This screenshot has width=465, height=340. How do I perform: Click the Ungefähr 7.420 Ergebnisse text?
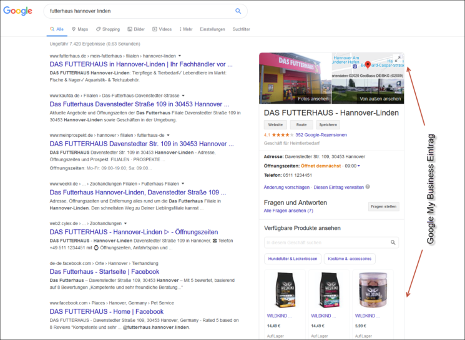(x=95, y=44)
